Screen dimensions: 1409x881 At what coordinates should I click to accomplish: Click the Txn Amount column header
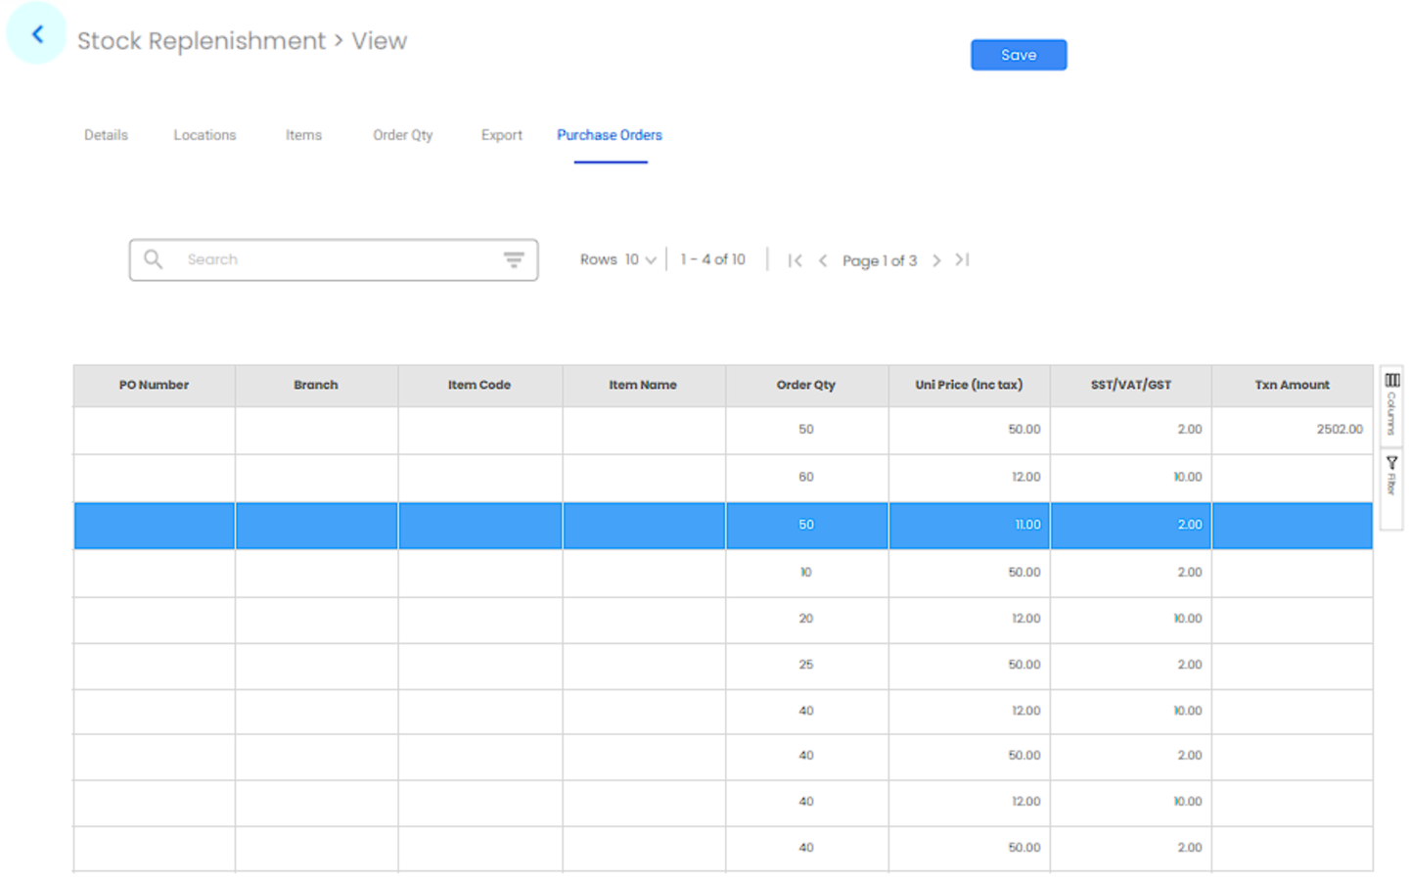(x=1292, y=386)
